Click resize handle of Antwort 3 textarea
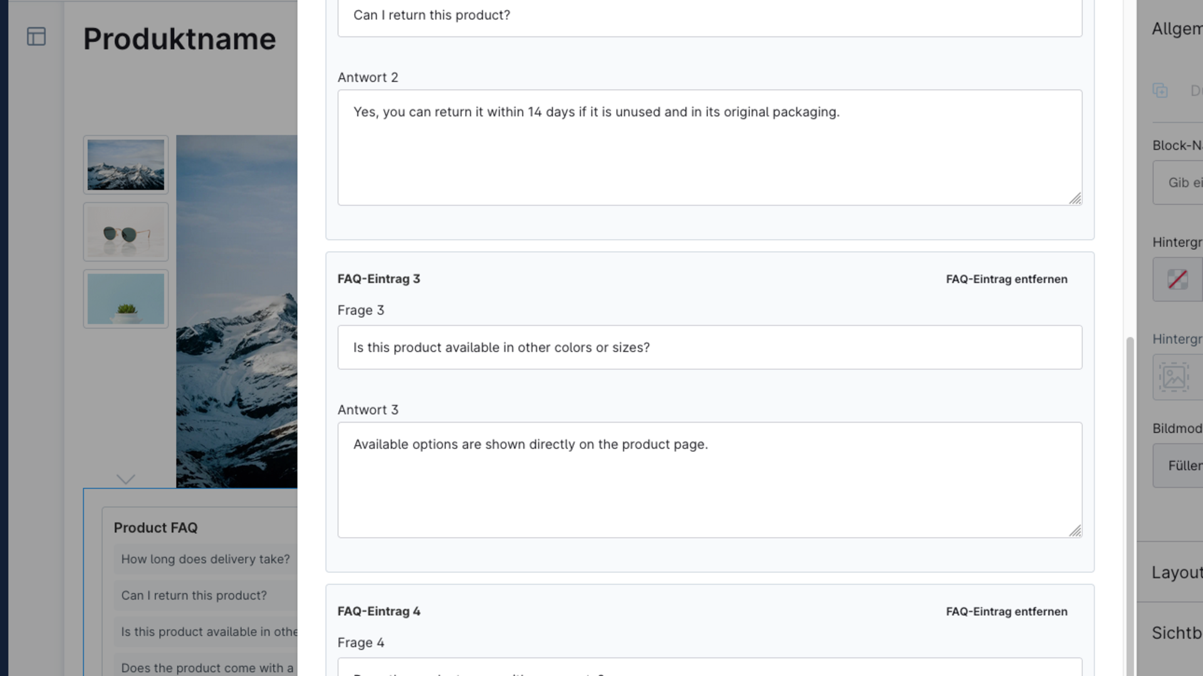Viewport: 1203px width, 676px height. (1075, 531)
